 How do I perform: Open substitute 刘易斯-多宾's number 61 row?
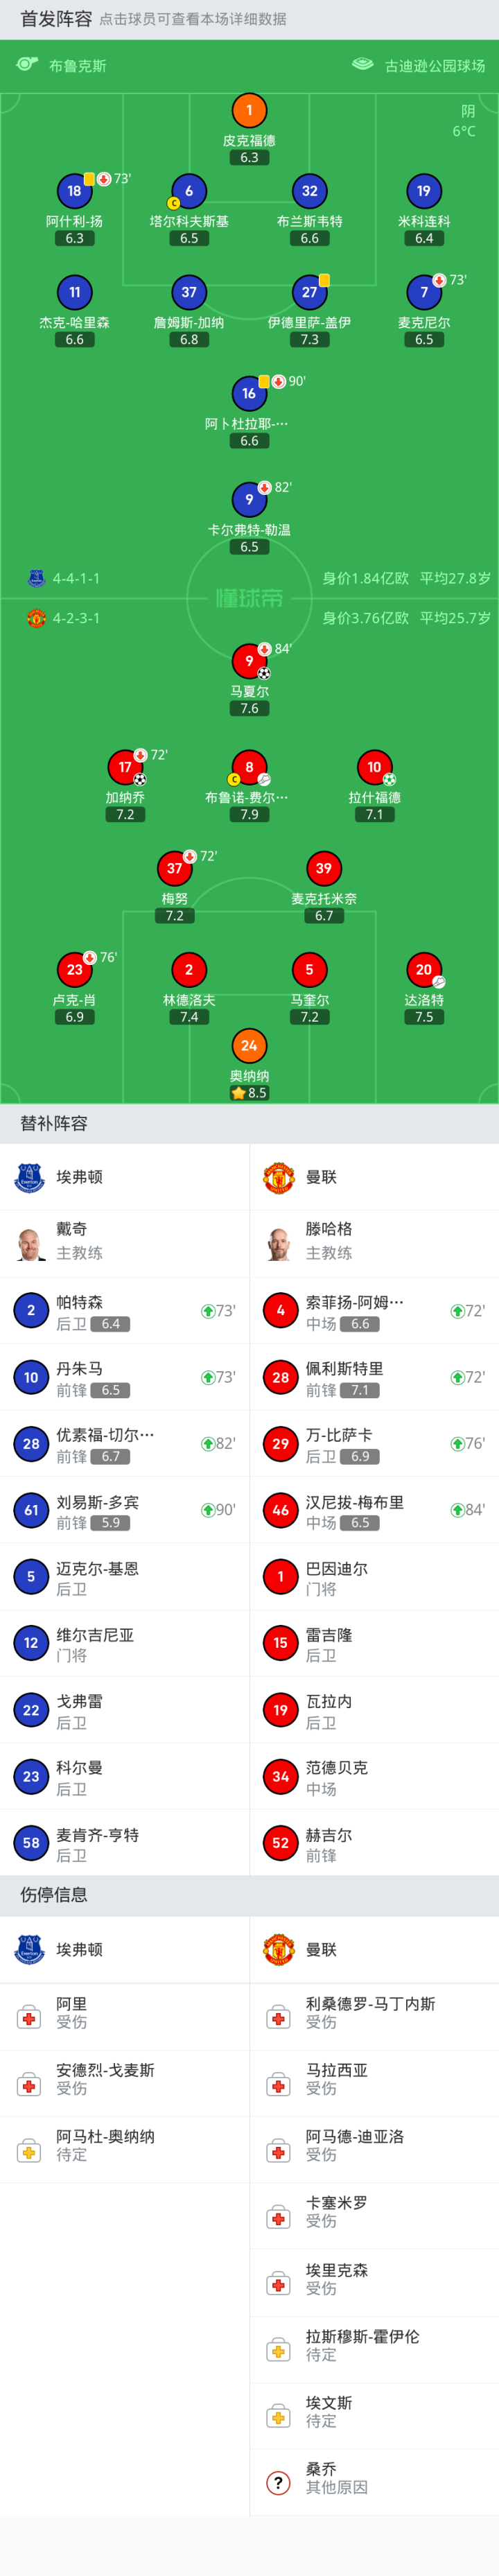[x=124, y=1510]
